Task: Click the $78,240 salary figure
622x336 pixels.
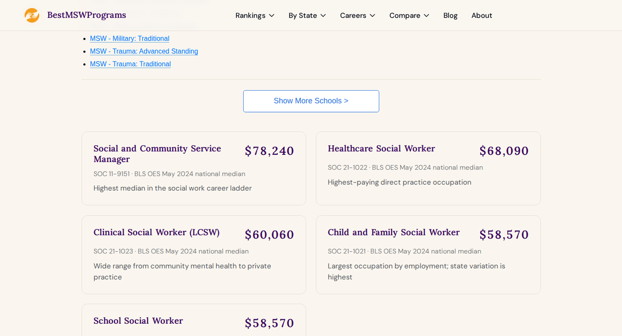Action: [270, 151]
